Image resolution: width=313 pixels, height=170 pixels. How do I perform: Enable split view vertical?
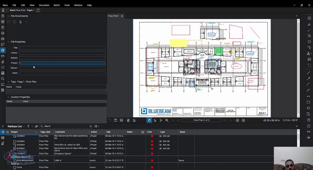(x=115, y=120)
